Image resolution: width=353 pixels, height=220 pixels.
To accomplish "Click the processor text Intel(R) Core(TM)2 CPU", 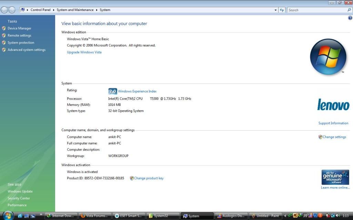I will pyautogui.click(x=125, y=99).
